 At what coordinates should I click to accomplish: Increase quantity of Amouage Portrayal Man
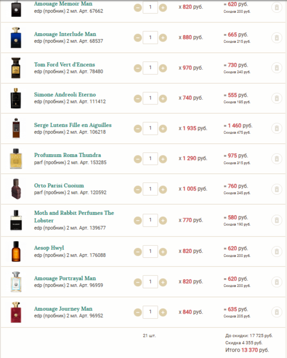click(163, 282)
